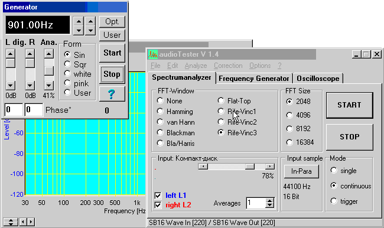Click the big START button
This screenshot has height=228, width=384.
pos(350,105)
